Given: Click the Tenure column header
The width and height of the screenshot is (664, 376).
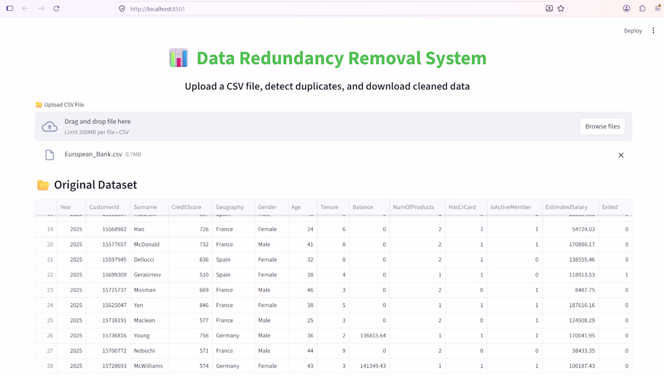Looking at the screenshot, I should (333, 207).
